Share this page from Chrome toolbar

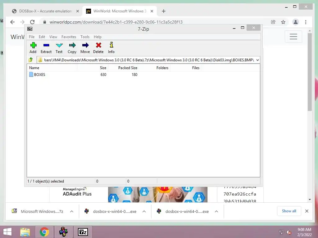[x=273, y=22]
